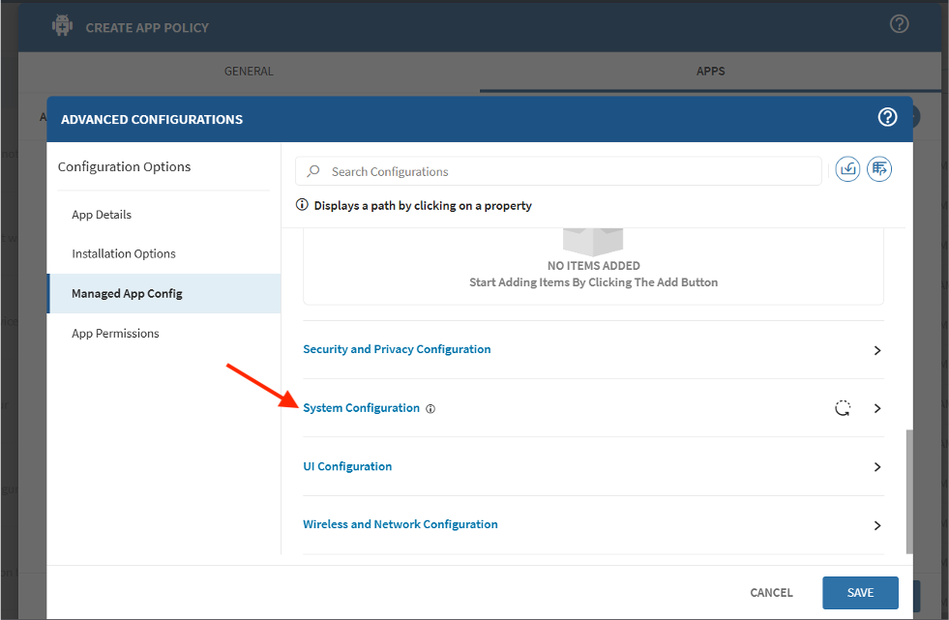
Task: Click the export configuration list icon
Action: click(879, 169)
